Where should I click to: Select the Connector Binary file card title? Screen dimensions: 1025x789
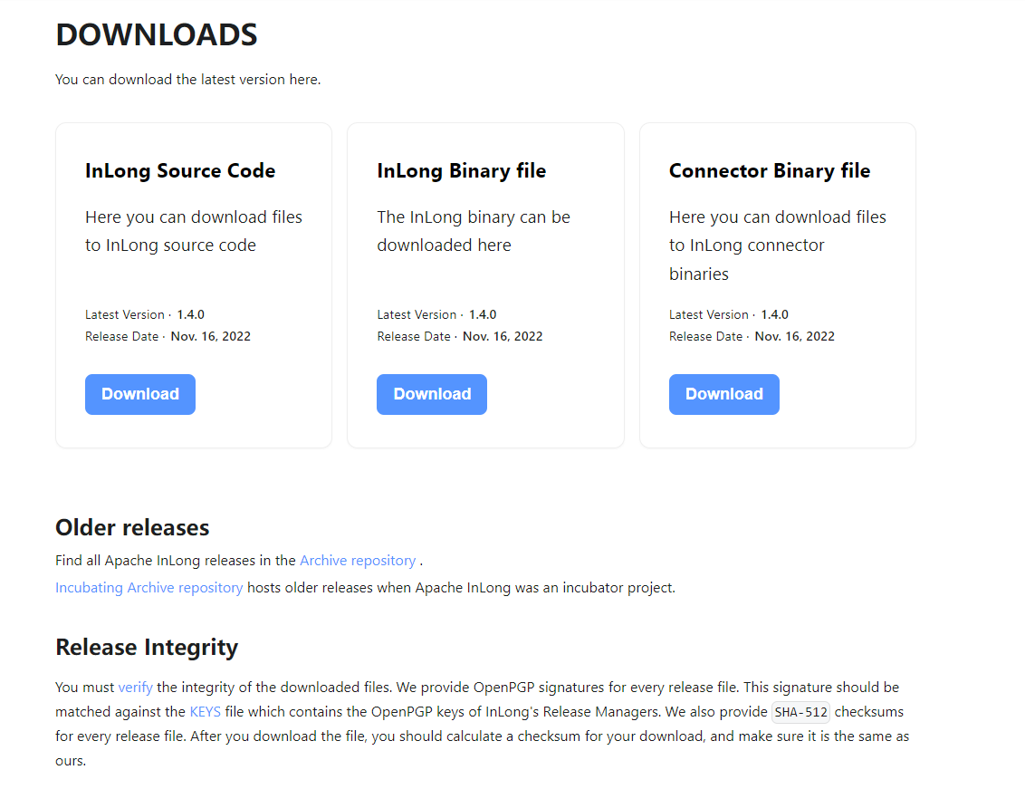(770, 170)
